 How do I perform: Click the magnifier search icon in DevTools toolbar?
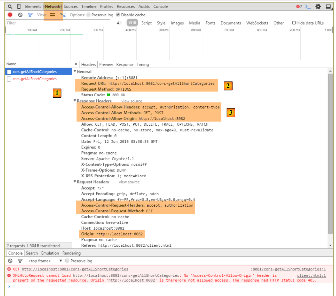pyautogui.click(x=10, y=6)
